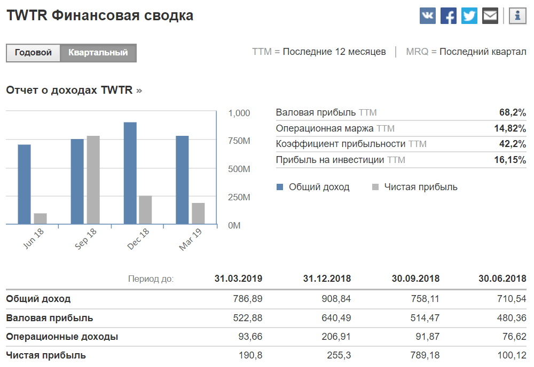Click the Dec 18 blue revenue bar

pyautogui.click(x=130, y=173)
